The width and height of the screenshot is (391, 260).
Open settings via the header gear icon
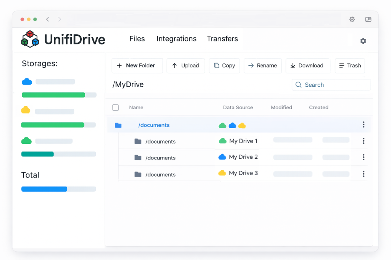click(363, 41)
